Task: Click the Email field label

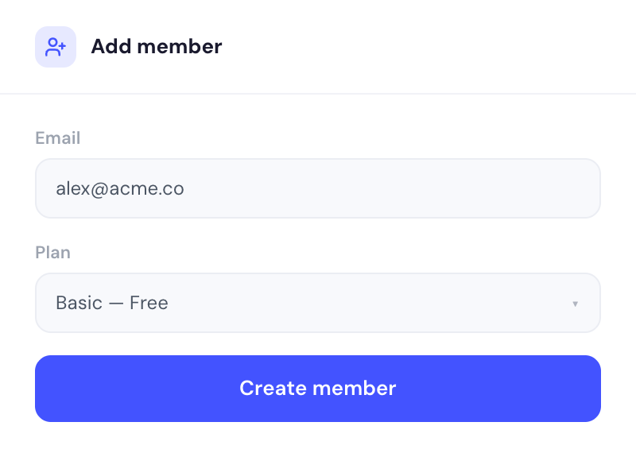Action: pos(58,138)
